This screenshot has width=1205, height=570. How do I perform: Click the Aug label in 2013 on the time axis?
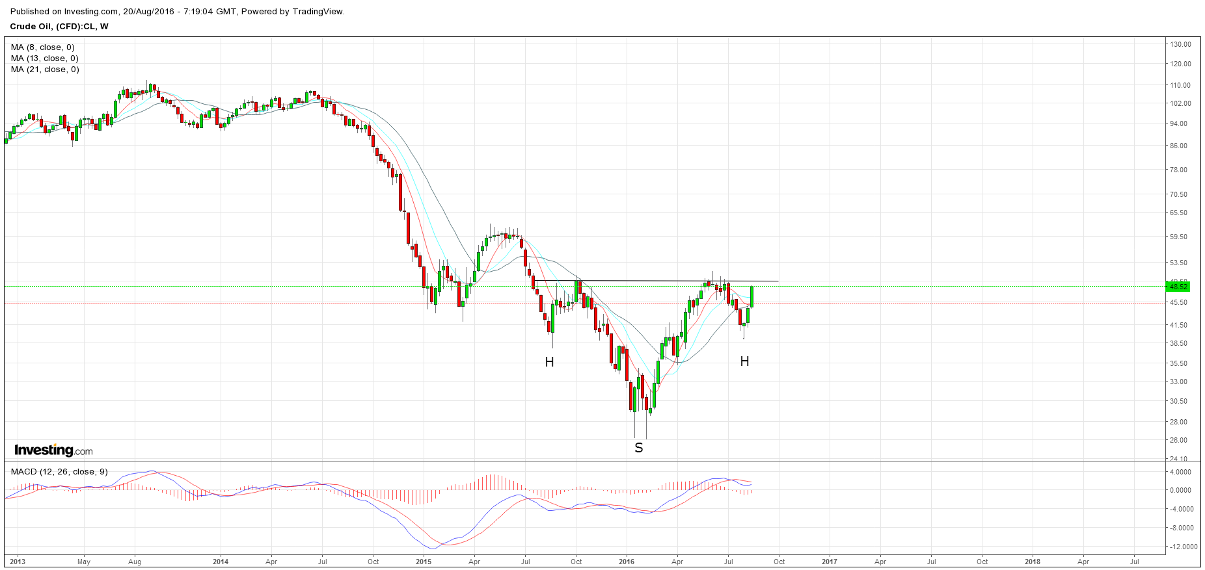pyautogui.click(x=135, y=562)
